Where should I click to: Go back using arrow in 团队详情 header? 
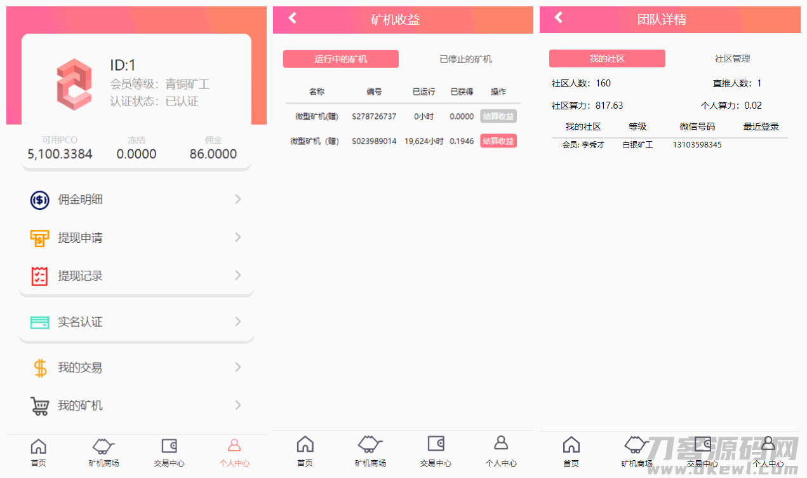(x=559, y=18)
